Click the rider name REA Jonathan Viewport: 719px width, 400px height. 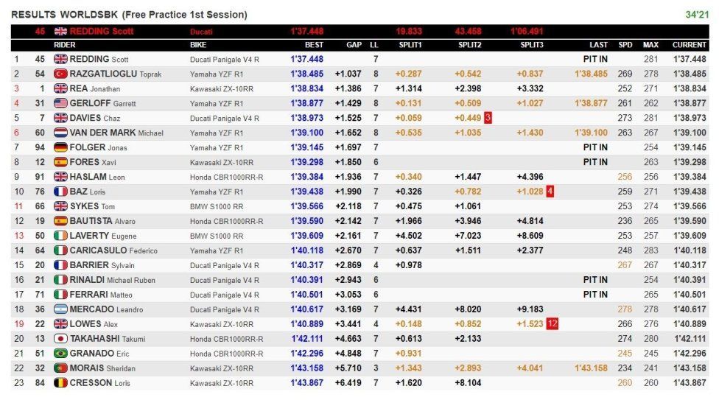pos(95,88)
